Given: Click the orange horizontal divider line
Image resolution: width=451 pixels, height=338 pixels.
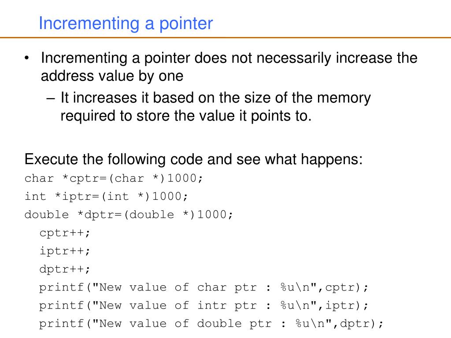Looking at the screenshot, I should tap(225, 37).
